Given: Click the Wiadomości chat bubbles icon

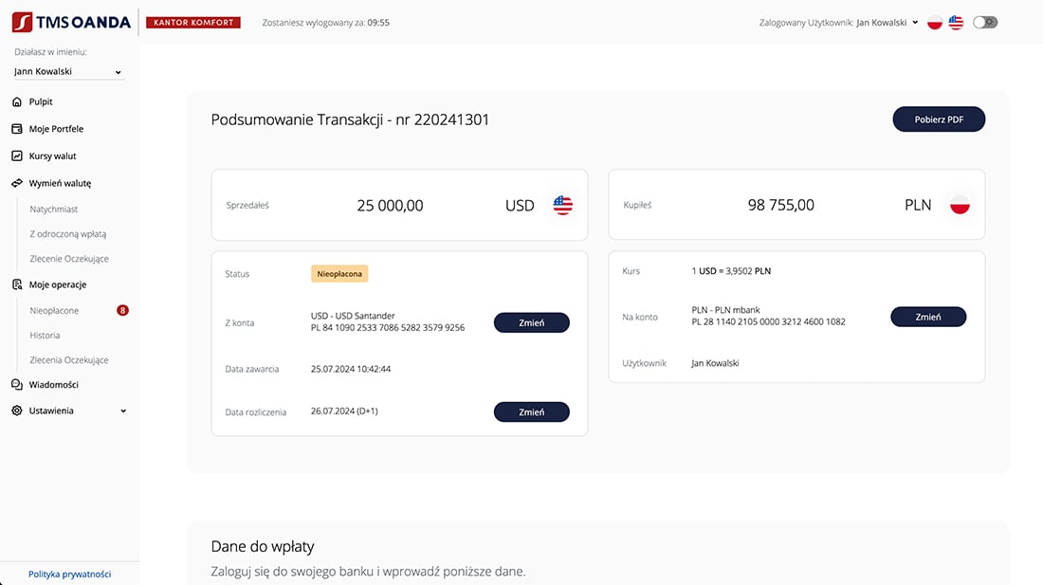Looking at the screenshot, I should coord(17,385).
